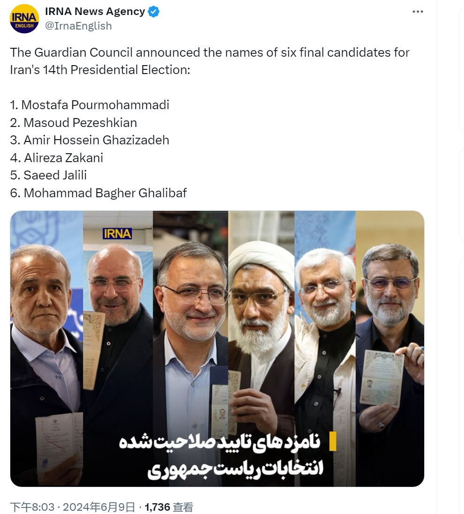The image size is (464, 514).
Task: Open the candidates collage photo
Action: click(217, 349)
